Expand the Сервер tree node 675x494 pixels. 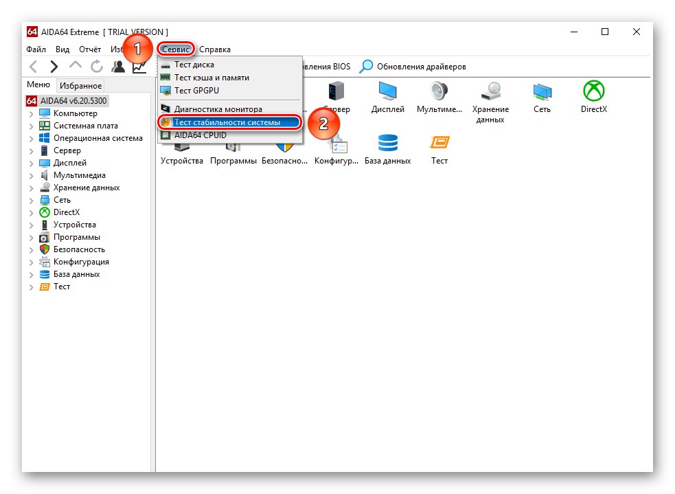31,151
